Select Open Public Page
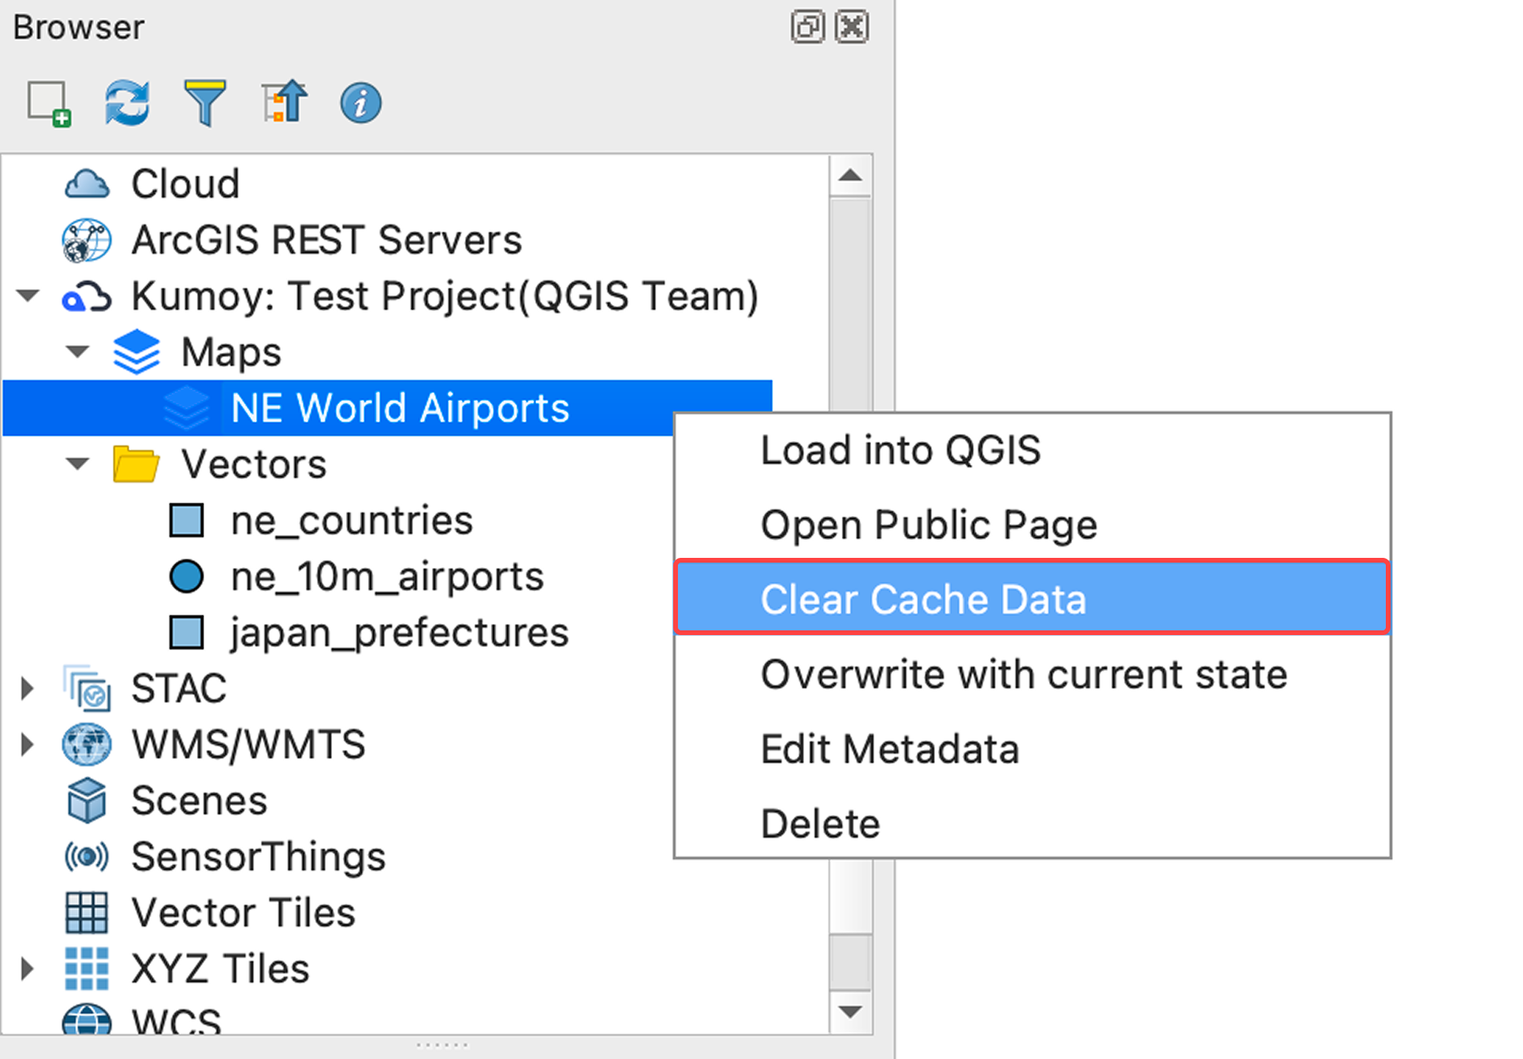 pos(929,524)
